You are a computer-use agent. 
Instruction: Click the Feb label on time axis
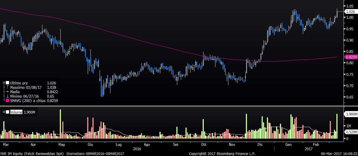316,144
